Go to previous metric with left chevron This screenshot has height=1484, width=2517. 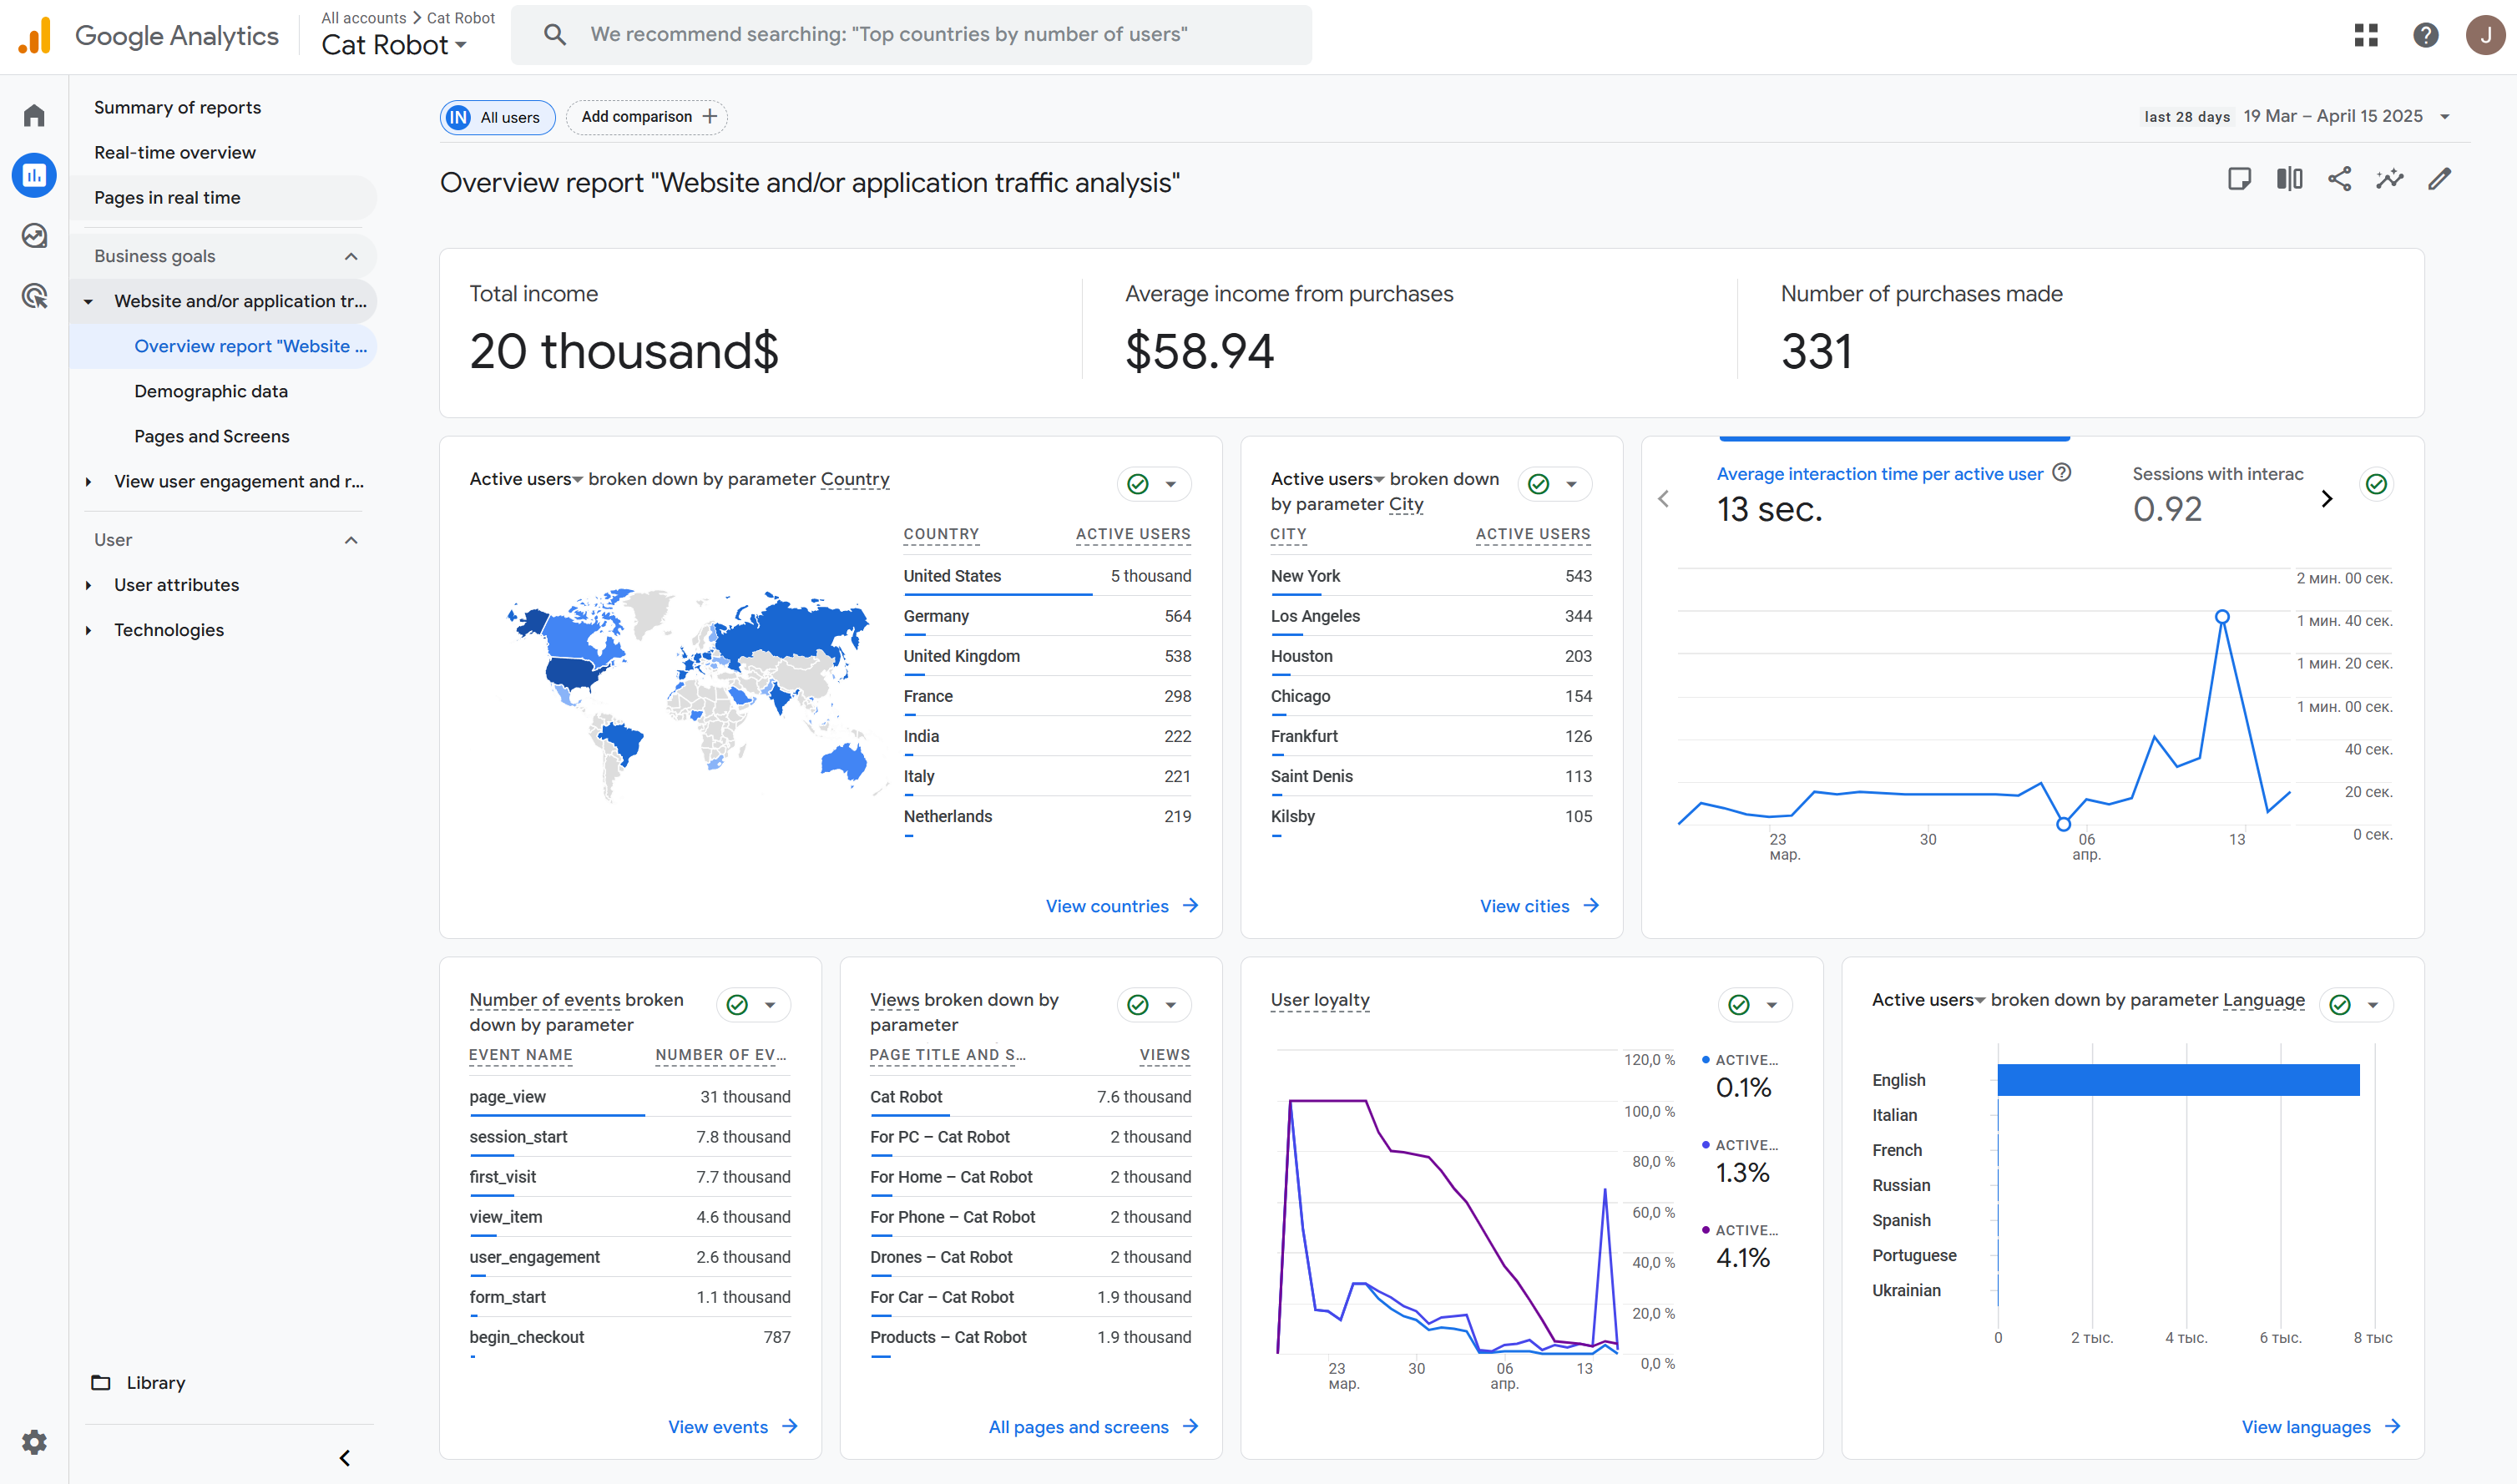point(1663,498)
